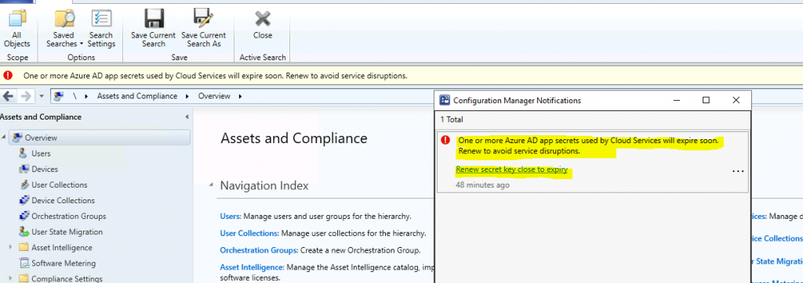
Task: Open the Asset Intelligence link in Navigation Index
Action: click(252, 267)
